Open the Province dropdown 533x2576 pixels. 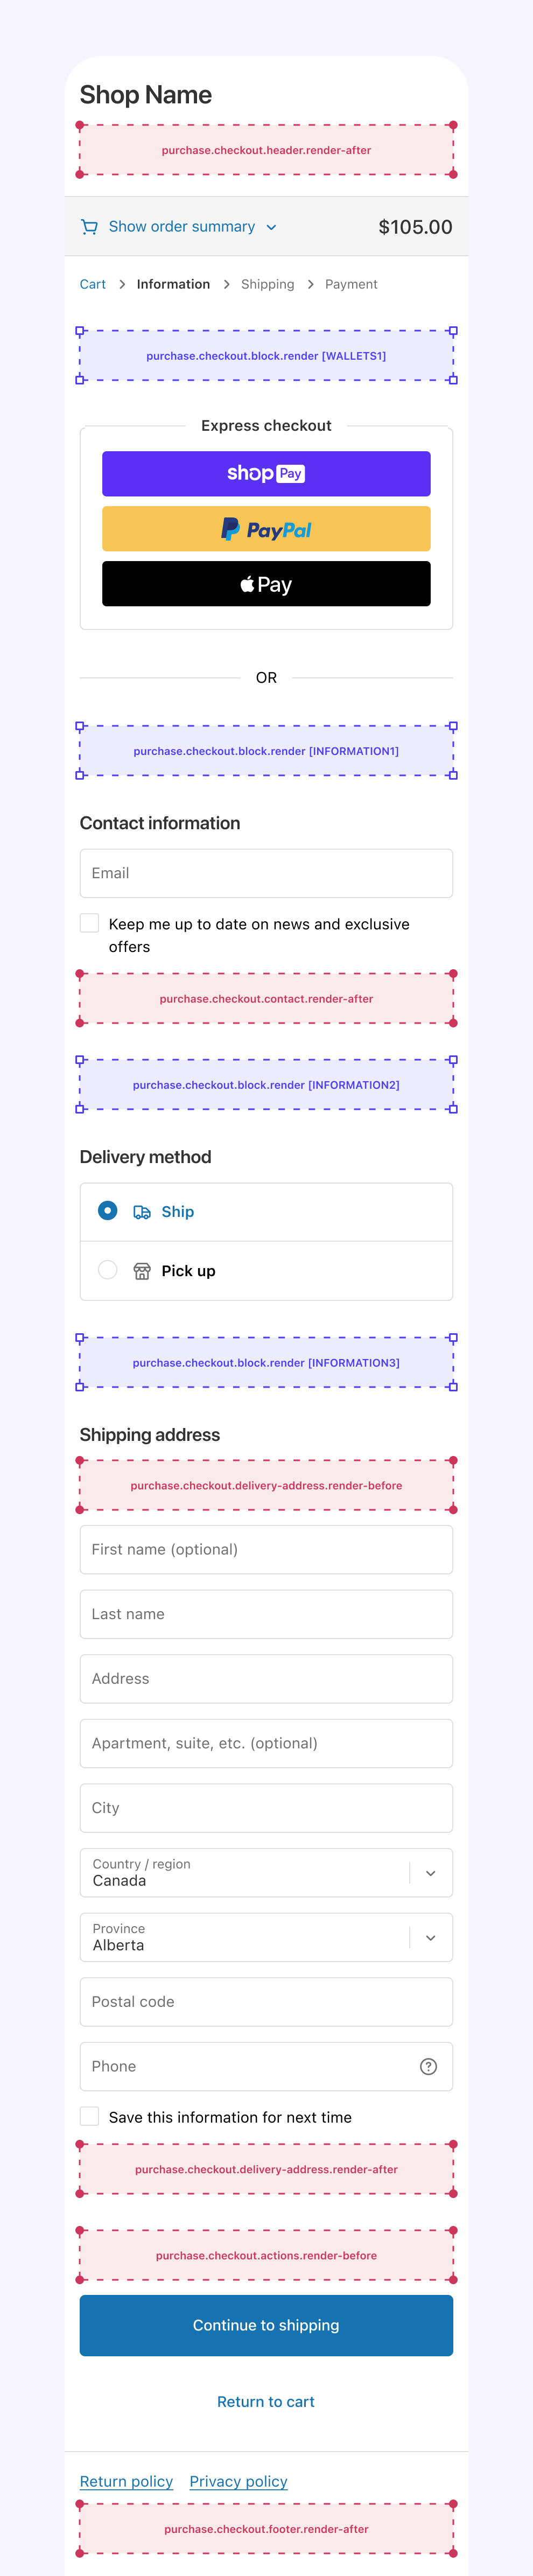266,1937
